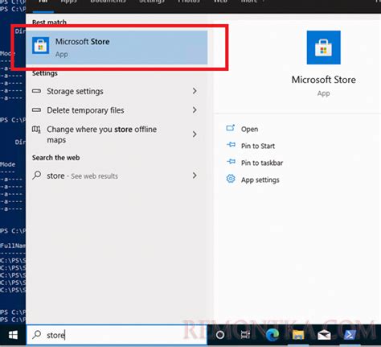Viewport: 381px width, 347px height.
Task: Click the Microsoft Store title in details pane
Action: pos(324,80)
